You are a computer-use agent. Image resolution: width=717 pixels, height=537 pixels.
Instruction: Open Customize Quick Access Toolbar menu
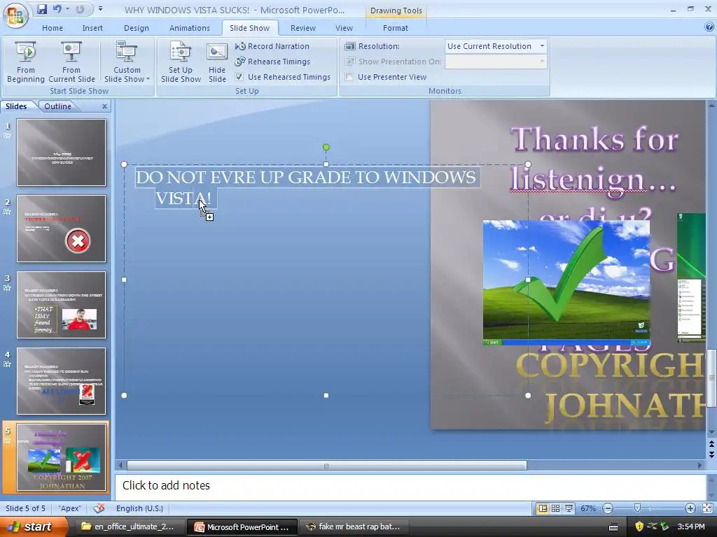pyautogui.click(x=100, y=9)
